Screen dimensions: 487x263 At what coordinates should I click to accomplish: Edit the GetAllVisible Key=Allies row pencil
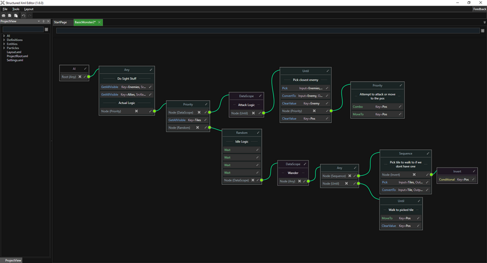[x=150, y=94]
